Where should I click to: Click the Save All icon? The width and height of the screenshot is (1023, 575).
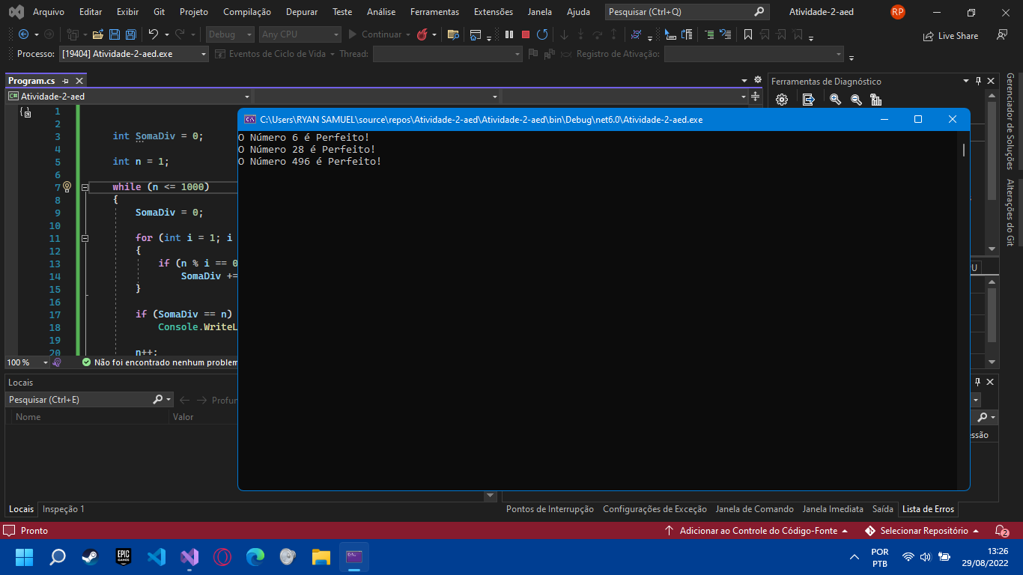[130, 34]
